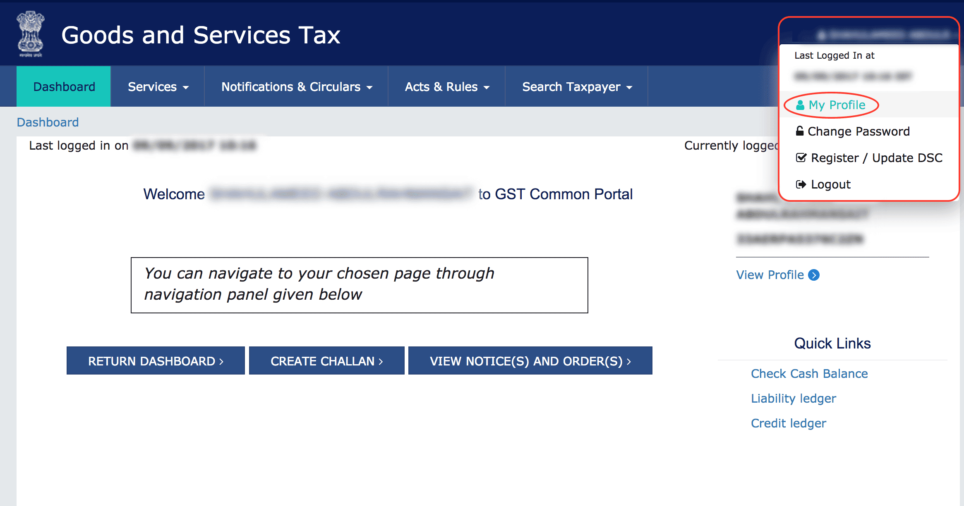This screenshot has width=964, height=506.
Task: Click the My Profile icon in dropdown
Action: click(835, 105)
